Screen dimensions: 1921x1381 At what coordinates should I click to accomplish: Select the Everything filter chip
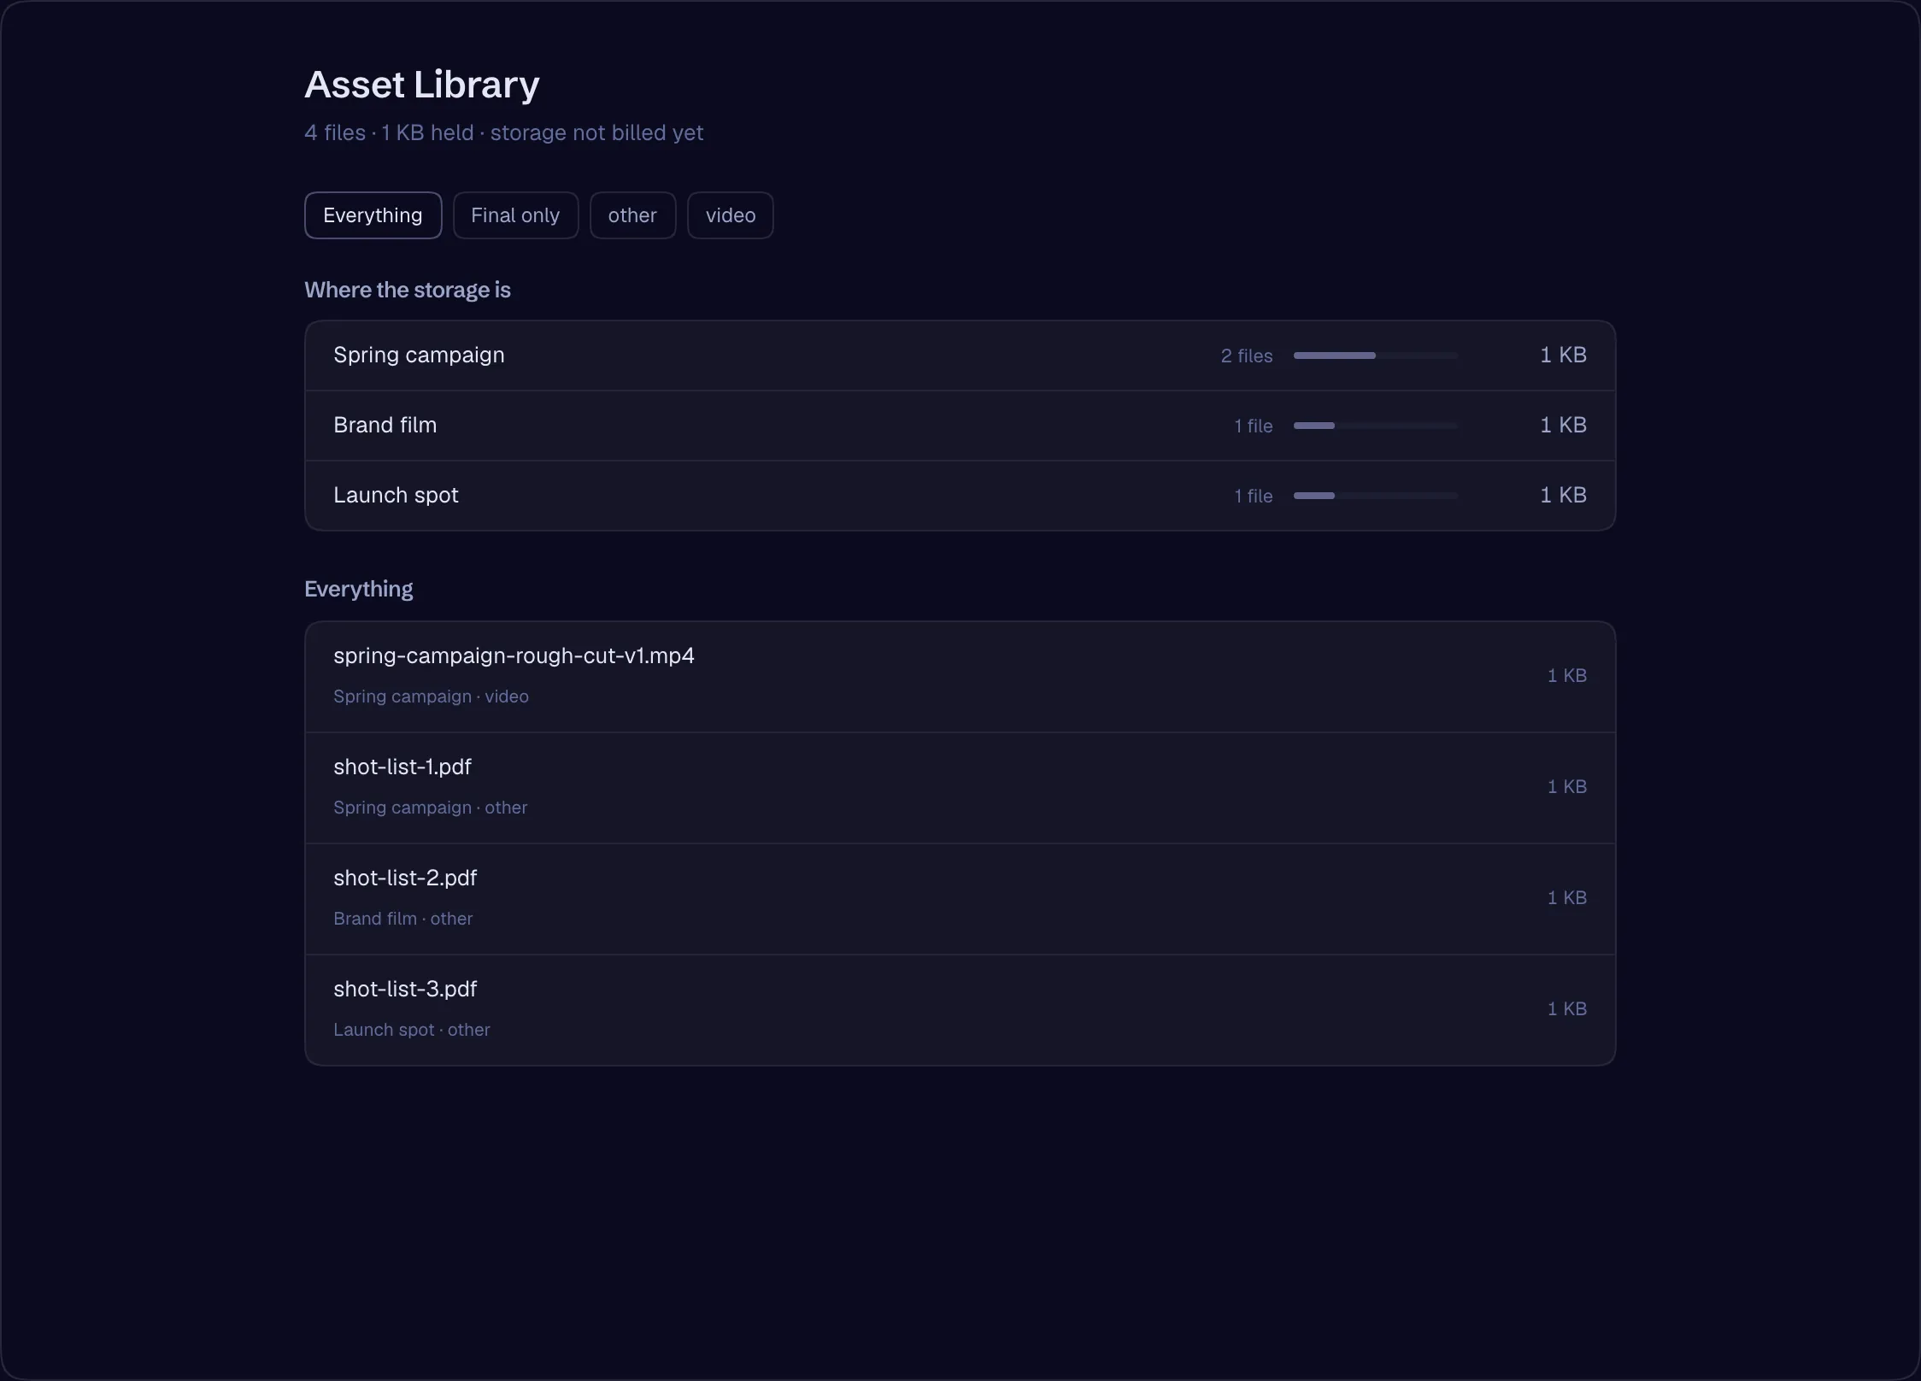pos(373,215)
